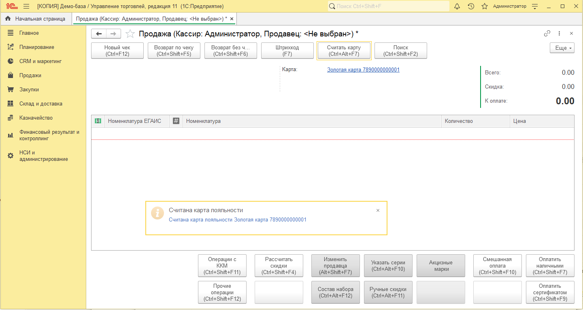Open the Золотая карта 7890000000001 link
The height and width of the screenshot is (310, 583).
pos(363,70)
